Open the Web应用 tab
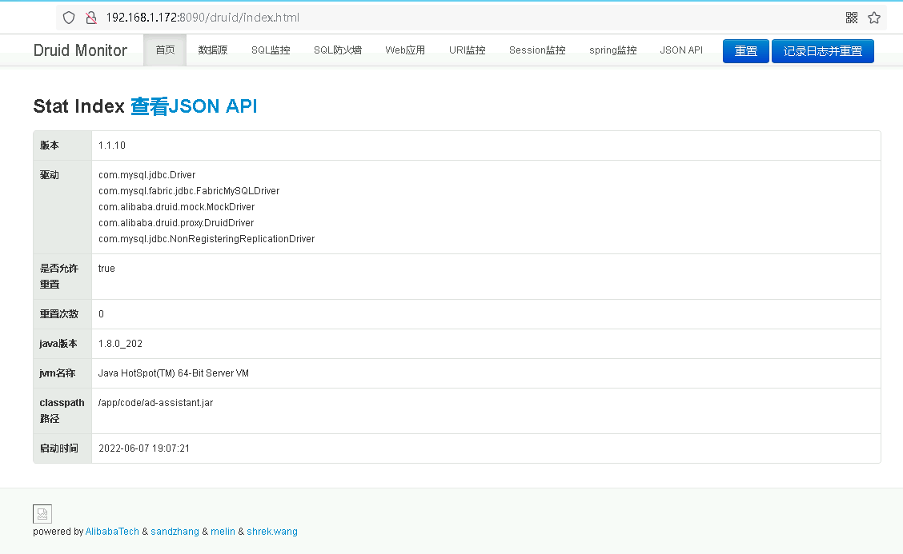The width and height of the screenshot is (903, 554). pyautogui.click(x=405, y=50)
